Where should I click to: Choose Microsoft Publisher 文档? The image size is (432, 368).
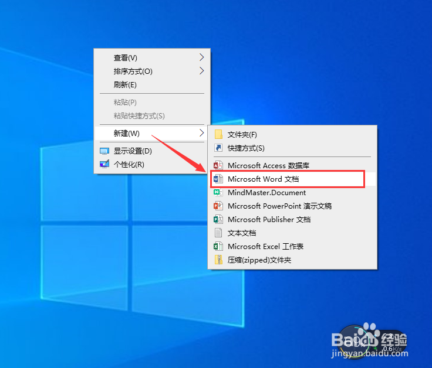[292, 220]
